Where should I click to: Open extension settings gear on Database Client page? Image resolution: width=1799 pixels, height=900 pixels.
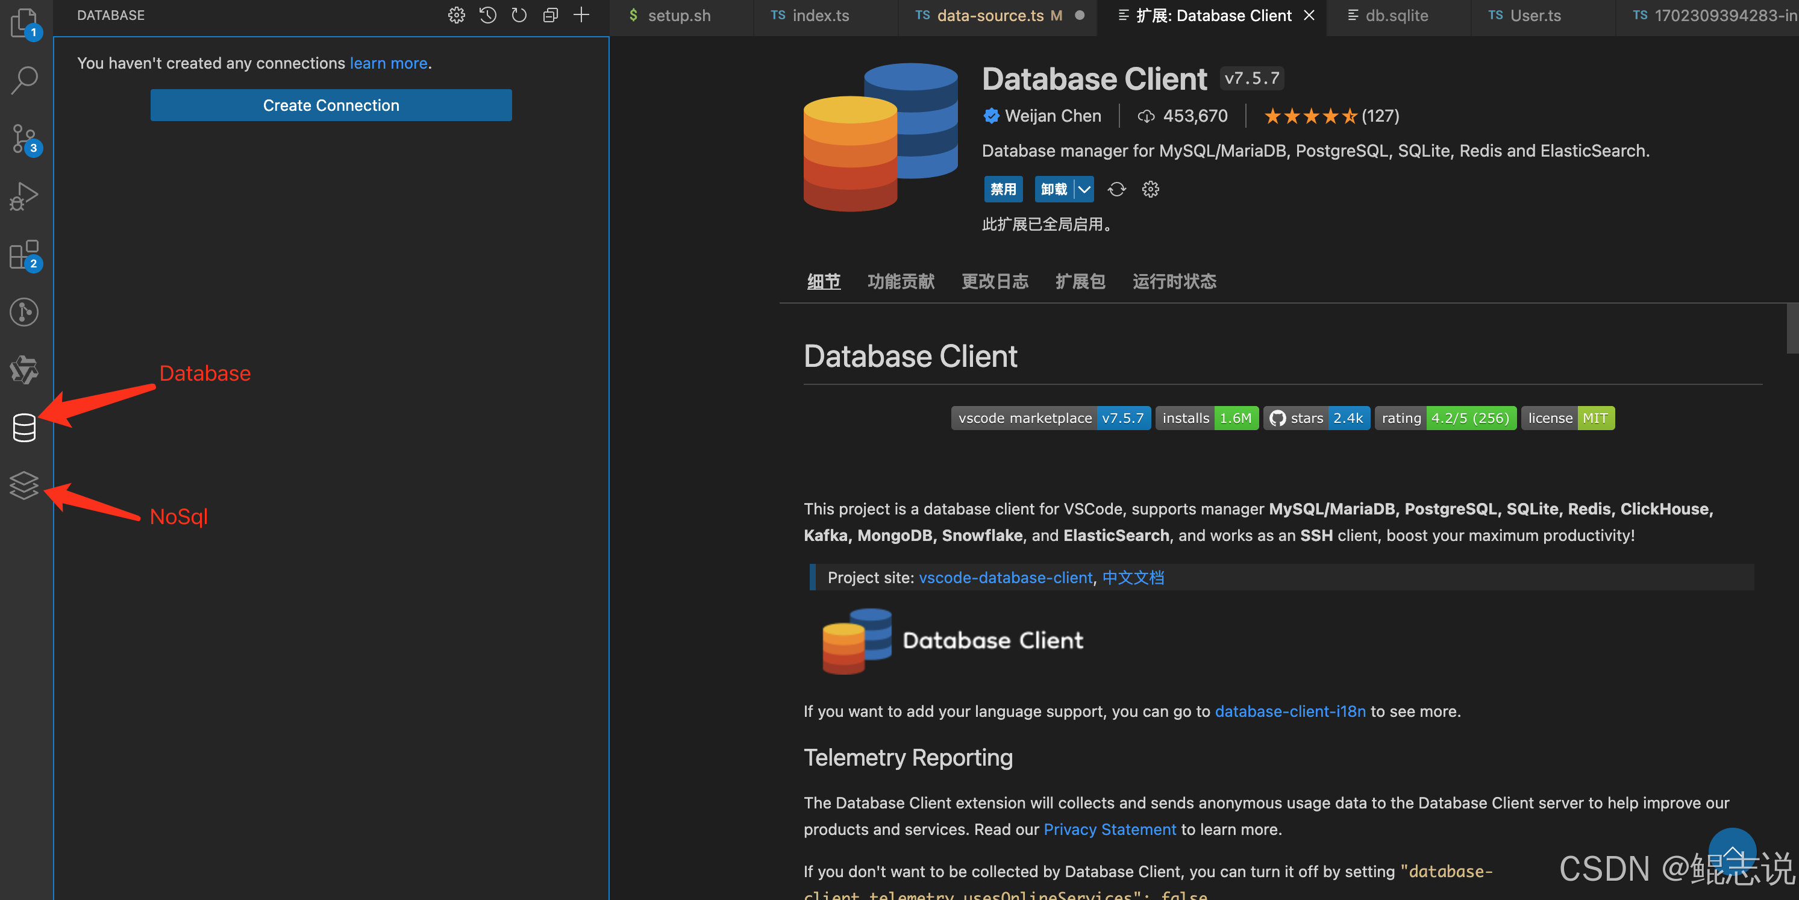click(1150, 189)
